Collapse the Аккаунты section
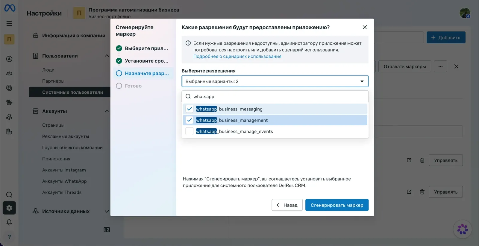 (x=107, y=111)
